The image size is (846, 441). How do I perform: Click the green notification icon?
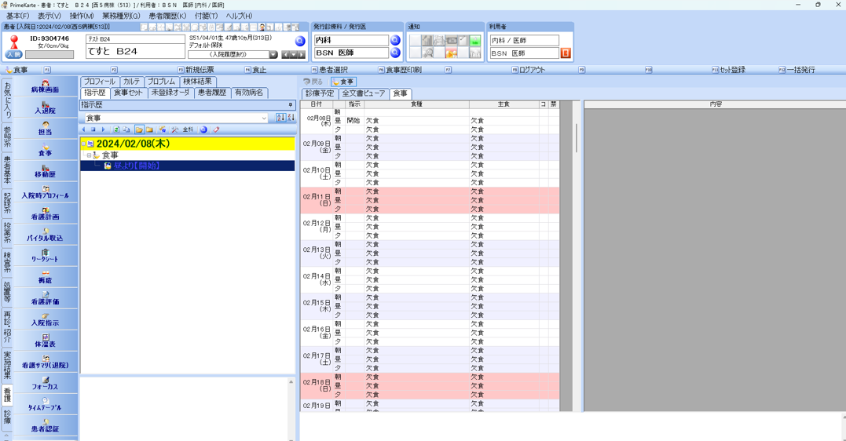coord(474,40)
